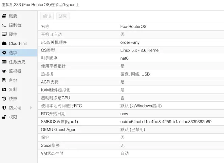Click the shield icon beside 防火墙
This screenshot has width=224, height=163.
[4, 108]
